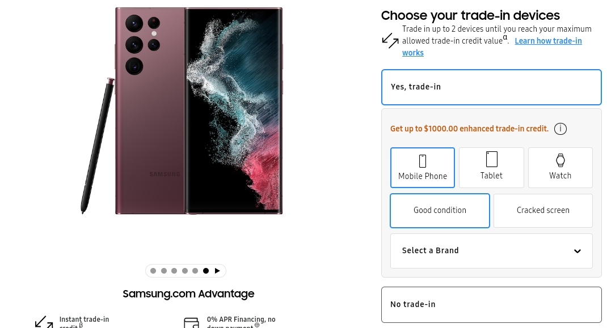Click the Instant trade-in credit arrows icon
The width and height of the screenshot is (607, 328).
pos(44,322)
